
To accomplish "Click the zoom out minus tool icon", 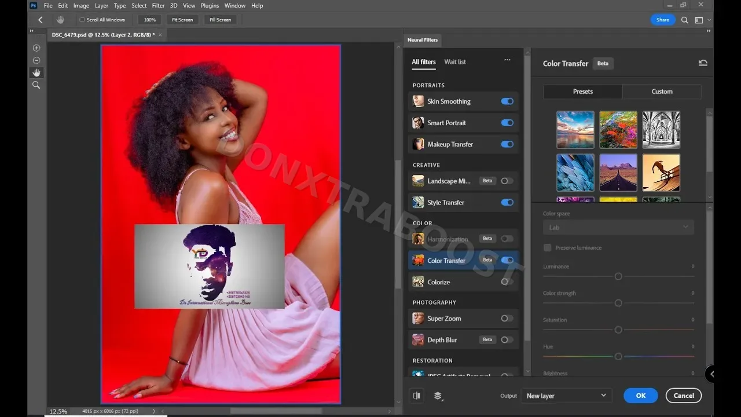I will (36, 60).
